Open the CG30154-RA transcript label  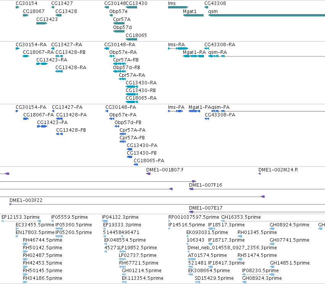(31, 45)
